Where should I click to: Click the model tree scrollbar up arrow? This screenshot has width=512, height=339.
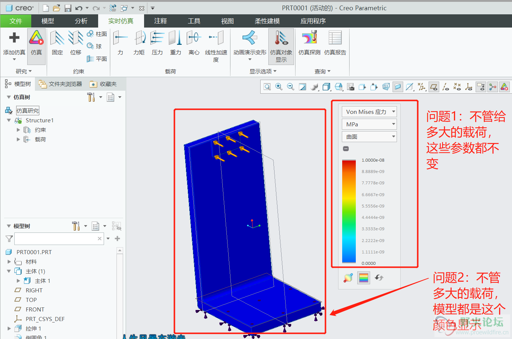coord(120,250)
